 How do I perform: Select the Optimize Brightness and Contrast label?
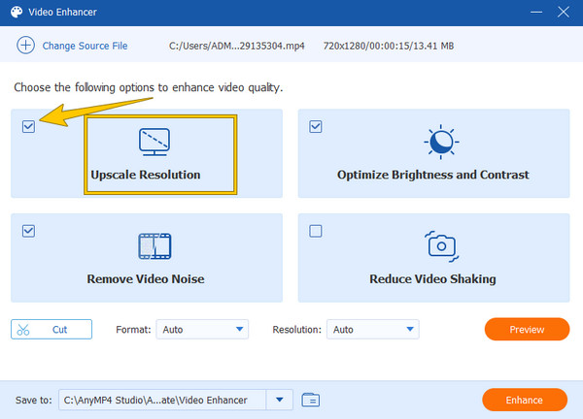tap(432, 175)
